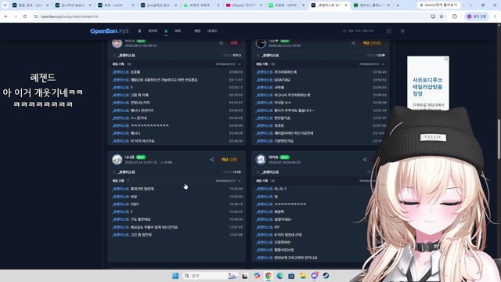Image resolution: width=501 pixels, height=282 pixels.
Task: Switch to the '부트 - SOOP' browser tab
Action: (x=116, y=5)
